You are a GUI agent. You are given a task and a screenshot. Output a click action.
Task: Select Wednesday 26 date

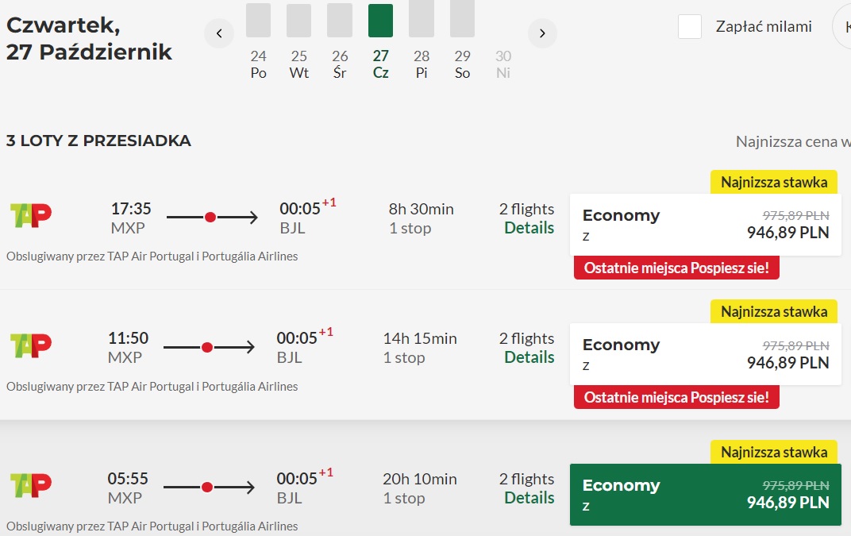tap(340, 64)
